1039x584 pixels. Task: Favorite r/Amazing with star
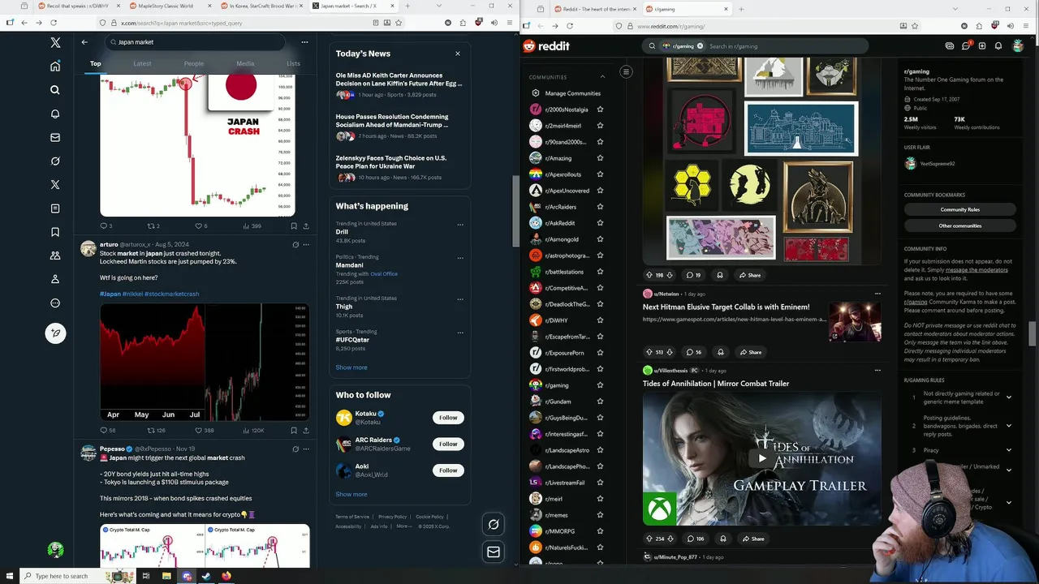click(600, 158)
